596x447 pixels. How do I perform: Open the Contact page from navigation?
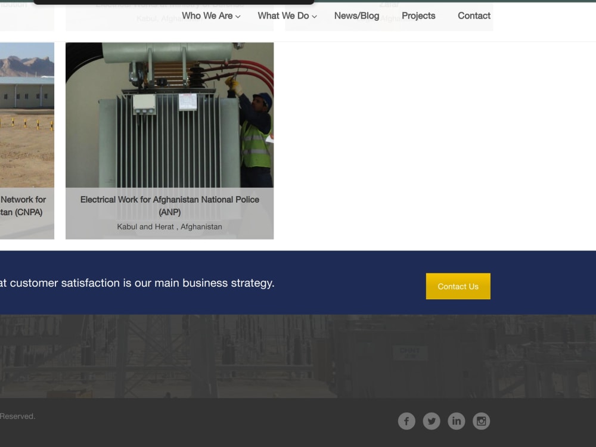point(474,16)
